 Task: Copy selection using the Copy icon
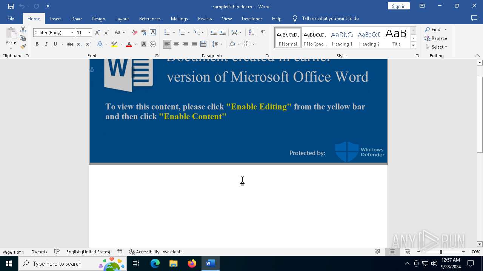23,38
